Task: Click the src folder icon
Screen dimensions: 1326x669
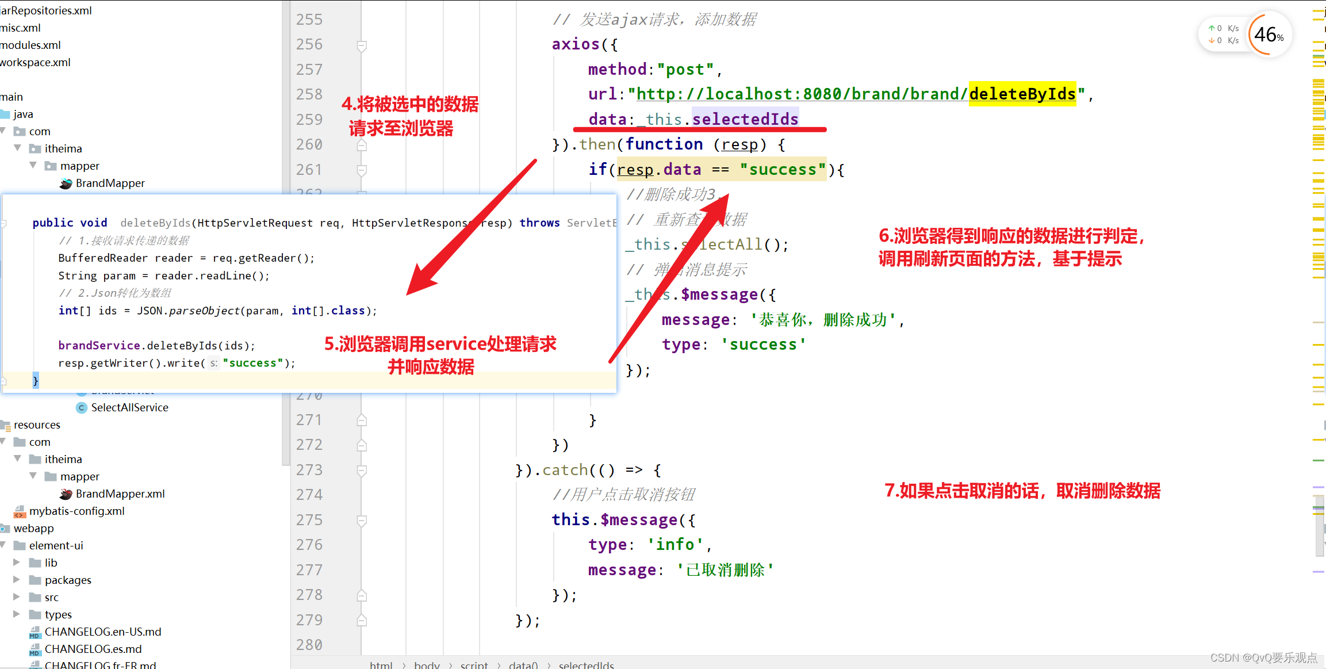Action: 35,597
